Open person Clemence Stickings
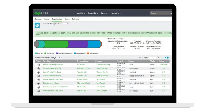205x111 pixels. pos(103,65)
